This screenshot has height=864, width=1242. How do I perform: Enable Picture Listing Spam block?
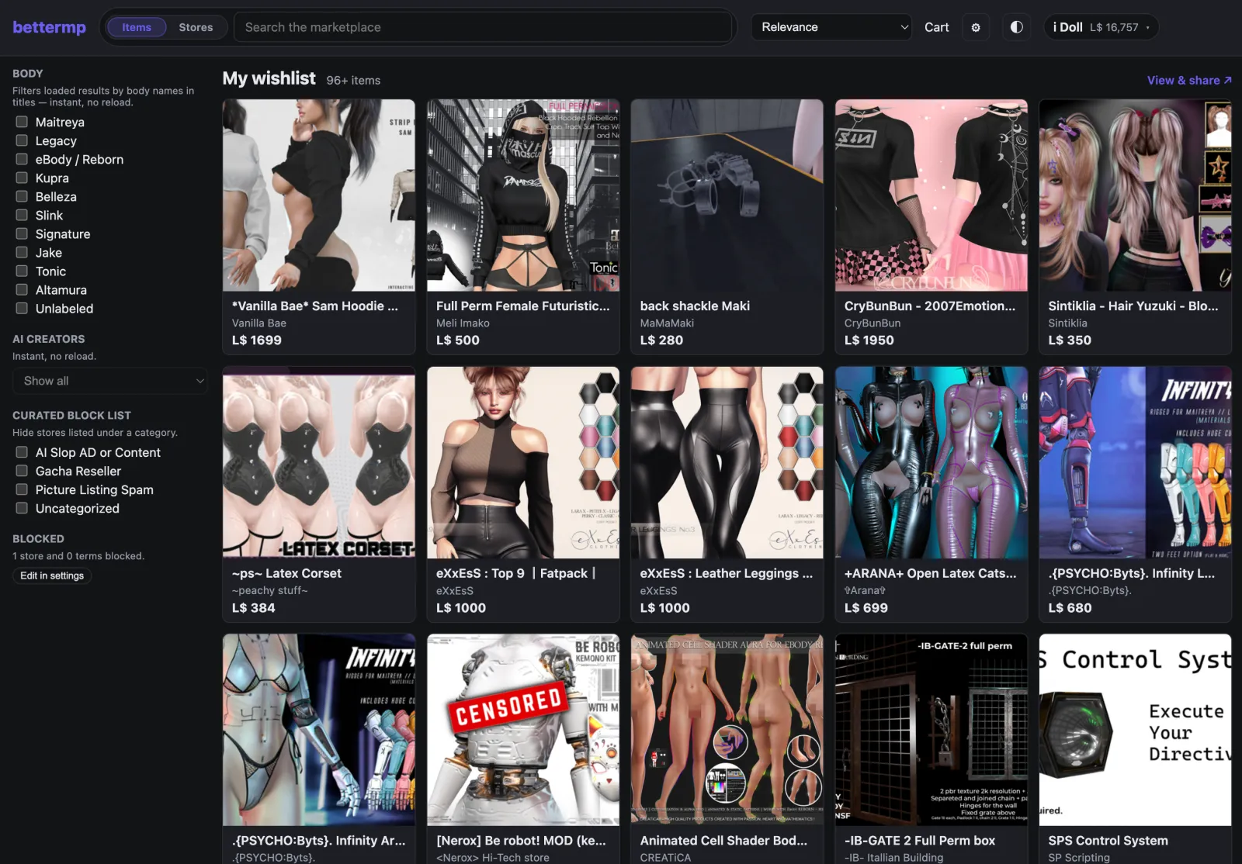(22, 489)
